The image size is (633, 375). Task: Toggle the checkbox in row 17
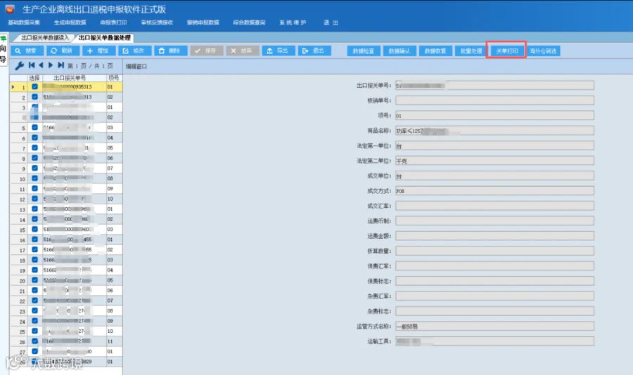(34, 249)
